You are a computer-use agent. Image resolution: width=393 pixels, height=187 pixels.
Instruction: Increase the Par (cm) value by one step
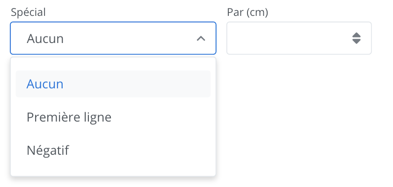[357, 35]
